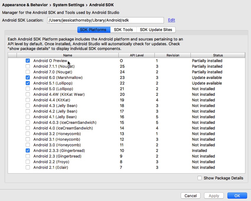Click 'Update available' status for Android 5.1
The width and height of the screenshot is (251, 201).
[x=207, y=83]
